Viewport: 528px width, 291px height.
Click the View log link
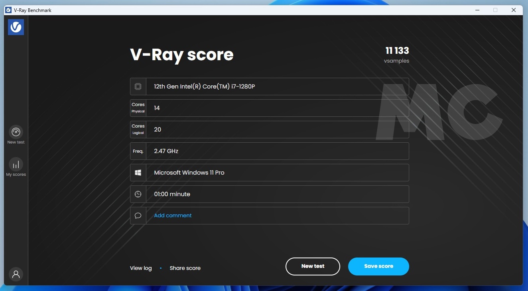[140, 268]
